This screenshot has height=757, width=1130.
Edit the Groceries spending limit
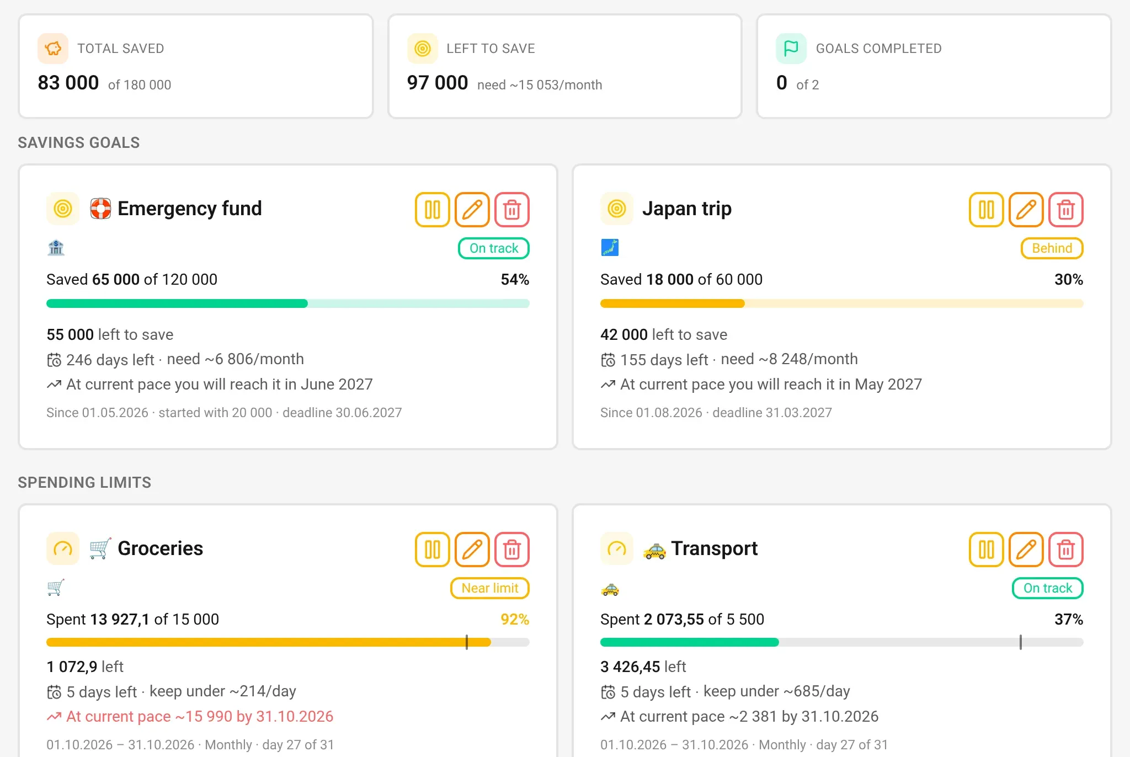(x=472, y=550)
